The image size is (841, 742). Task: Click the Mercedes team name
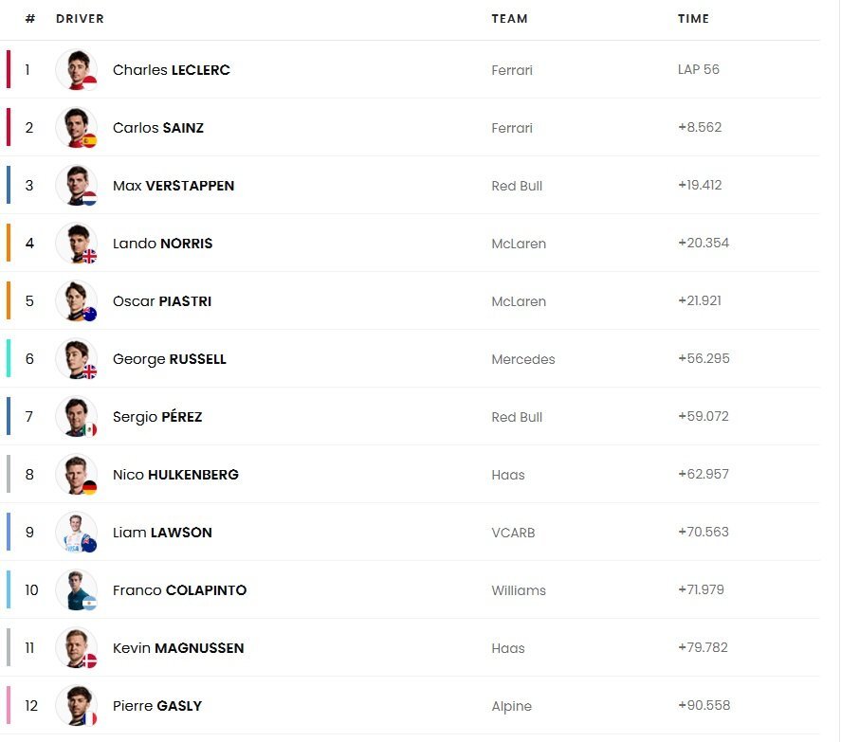click(523, 359)
